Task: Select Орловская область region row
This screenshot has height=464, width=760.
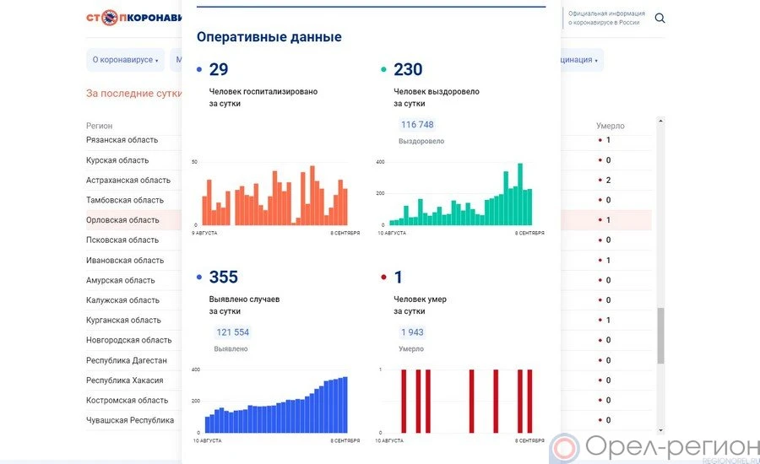Action: pyautogui.click(x=122, y=220)
